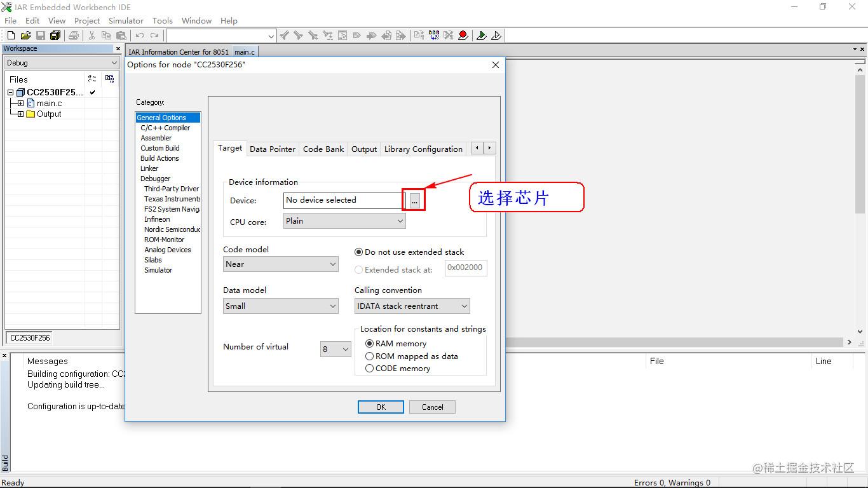Open the CPU core dropdown

click(344, 221)
